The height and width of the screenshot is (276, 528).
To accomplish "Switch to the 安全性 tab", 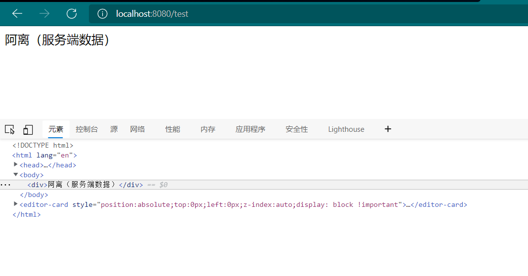I will 297,129.
